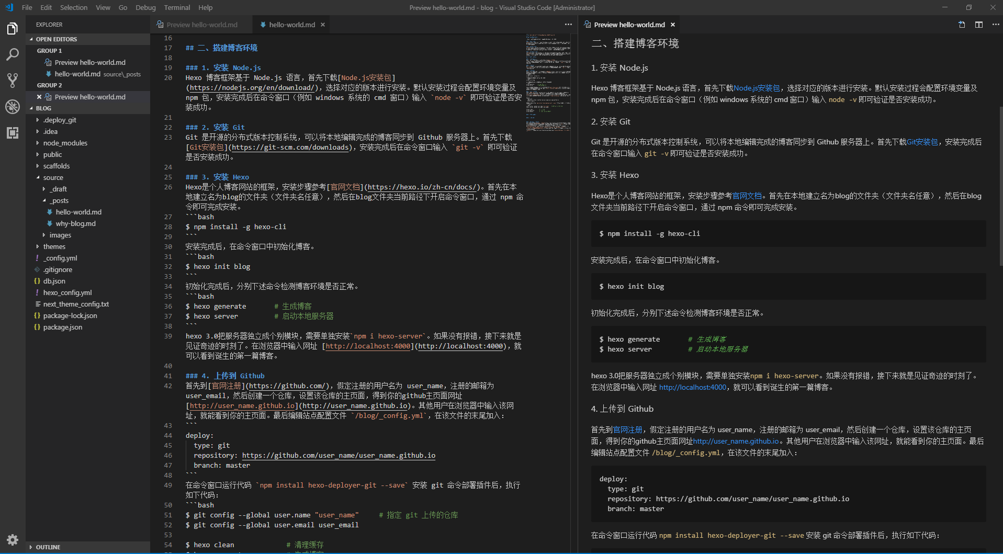Close the Preview hello-world.md tab on right
This screenshot has width=1003, height=554.
point(673,25)
